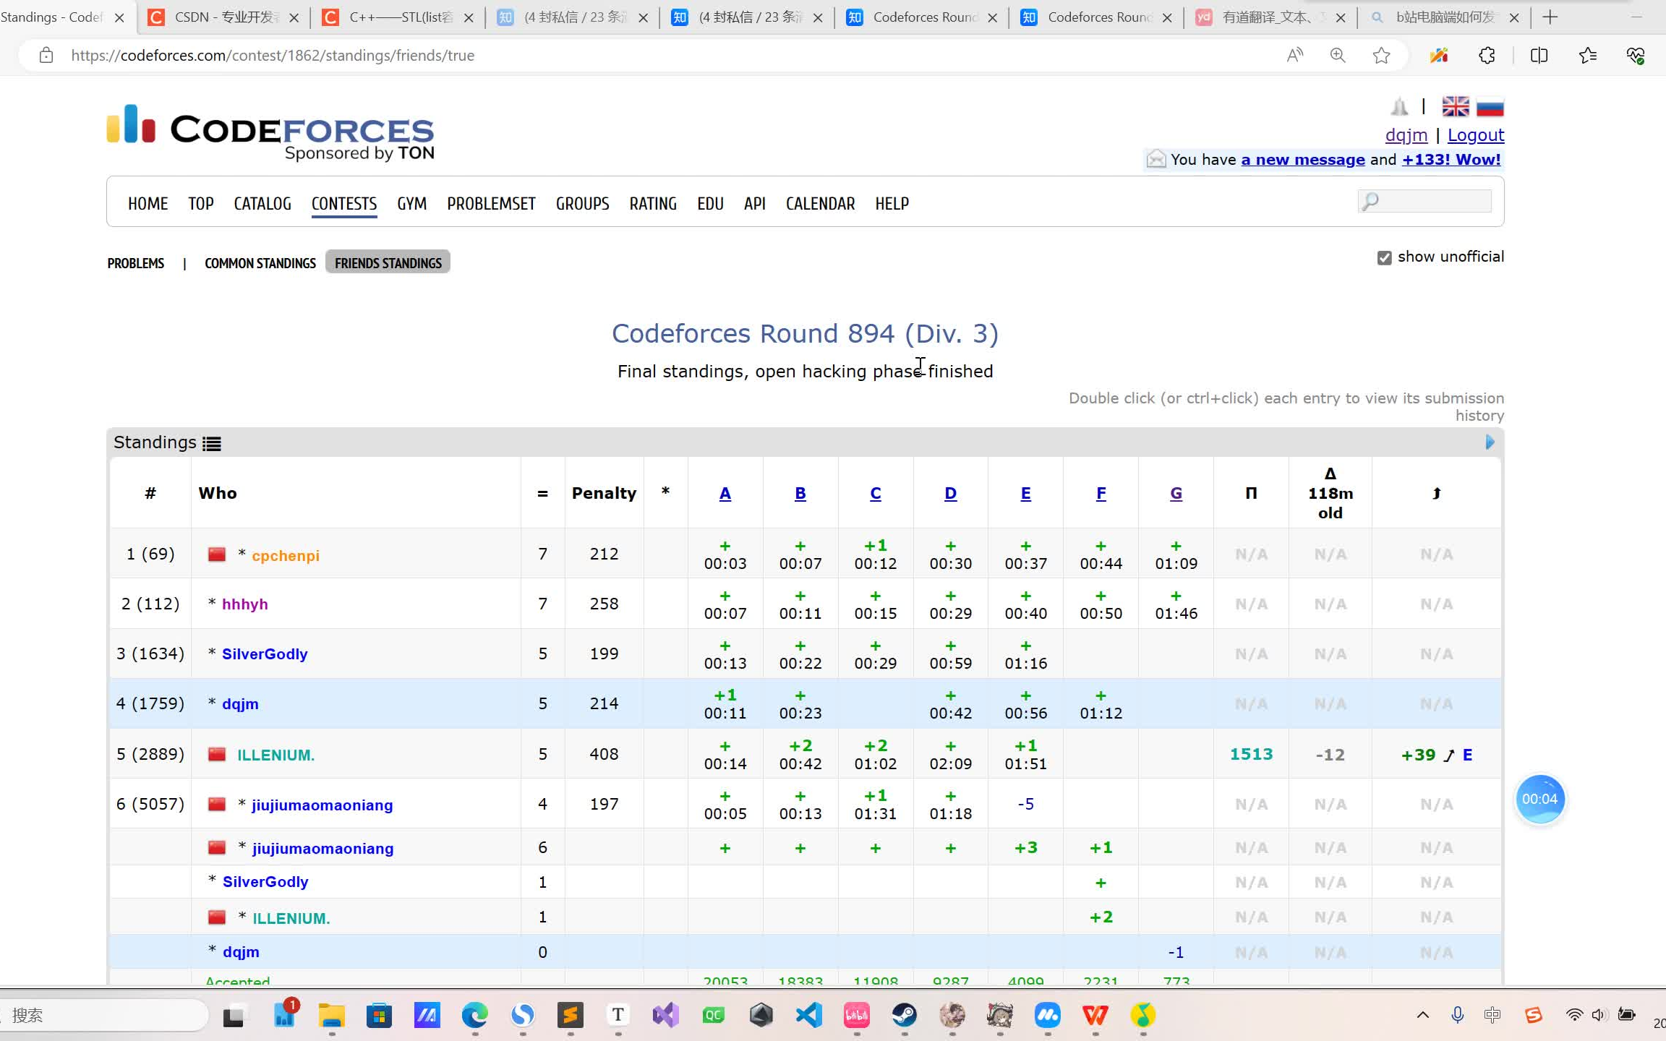Open Typora from the taskbar
The height and width of the screenshot is (1041, 1666).
tap(618, 1016)
